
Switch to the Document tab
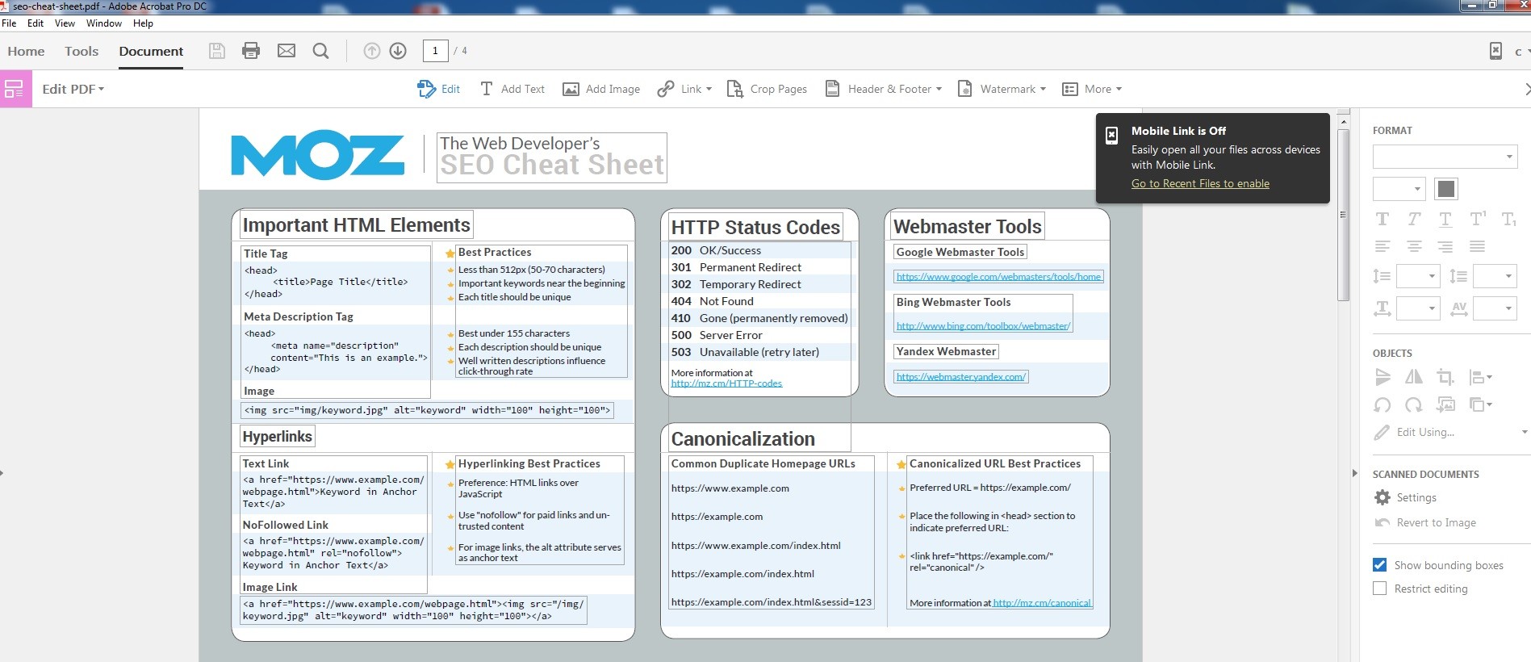click(x=151, y=51)
